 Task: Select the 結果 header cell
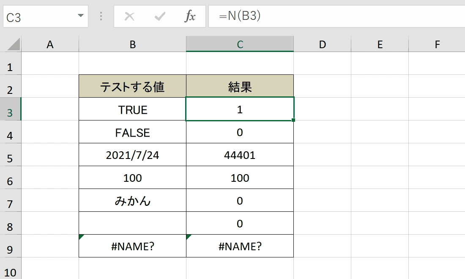(x=240, y=86)
